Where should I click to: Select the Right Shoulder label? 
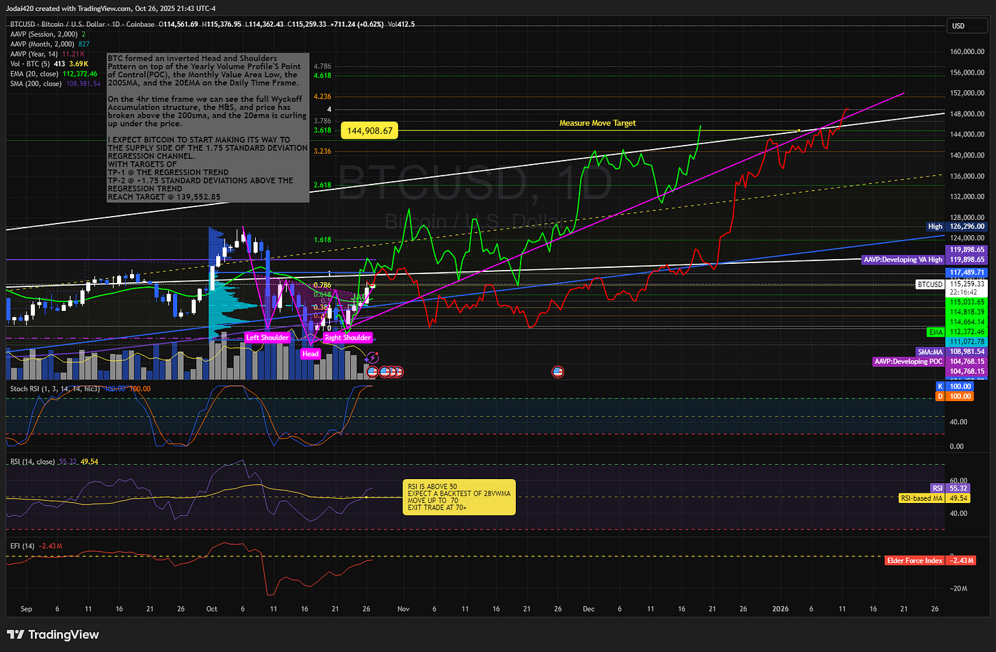click(348, 338)
